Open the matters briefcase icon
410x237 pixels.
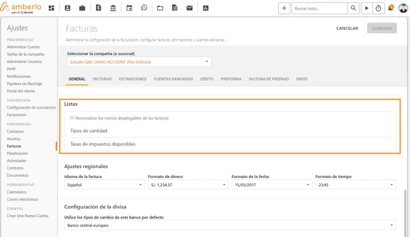point(82,8)
